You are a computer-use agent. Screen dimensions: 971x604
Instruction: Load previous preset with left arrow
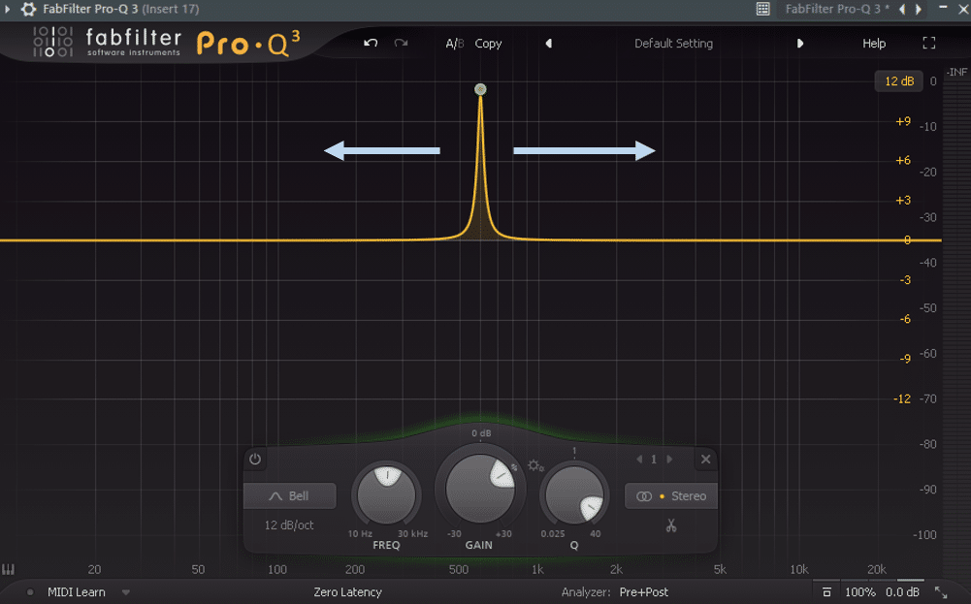[549, 44]
